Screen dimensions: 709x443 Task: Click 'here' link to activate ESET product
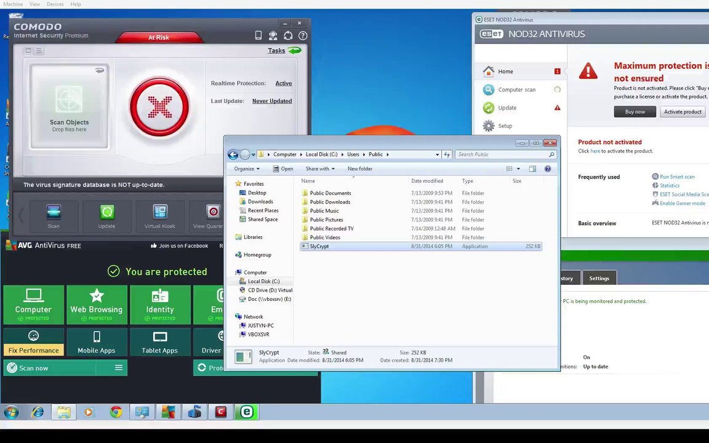[x=595, y=151]
